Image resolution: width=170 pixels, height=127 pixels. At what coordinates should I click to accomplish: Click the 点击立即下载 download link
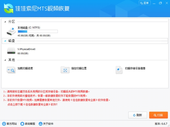(x=32, y=105)
